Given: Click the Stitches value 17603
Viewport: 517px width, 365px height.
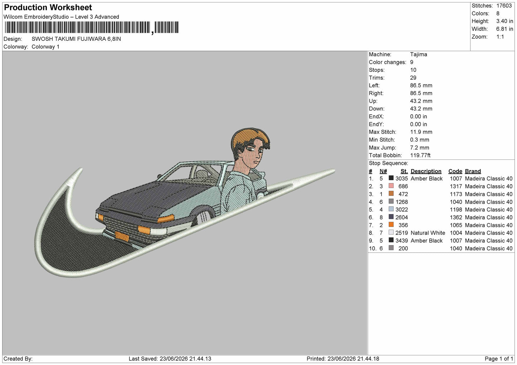Looking at the screenshot, I should (x=504, y=6).
